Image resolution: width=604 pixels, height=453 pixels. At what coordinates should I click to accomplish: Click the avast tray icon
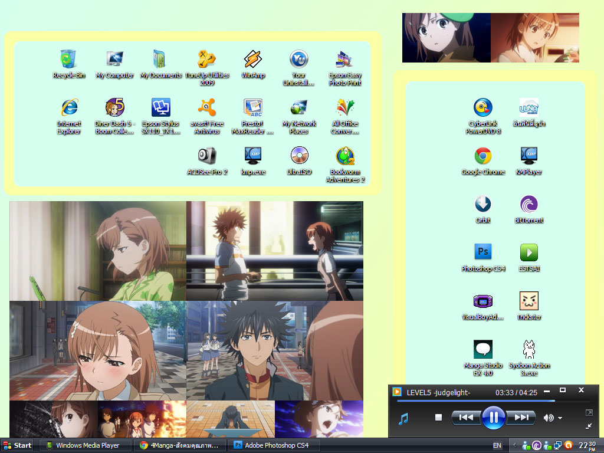pyautogui.click(x=569, y=446)
